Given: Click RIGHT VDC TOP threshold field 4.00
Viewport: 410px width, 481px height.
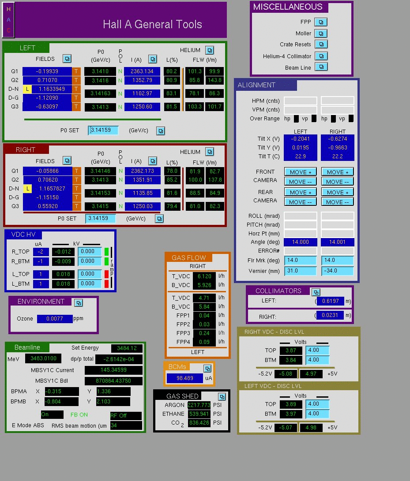Looking at the screenshot, I should (318, 350).
